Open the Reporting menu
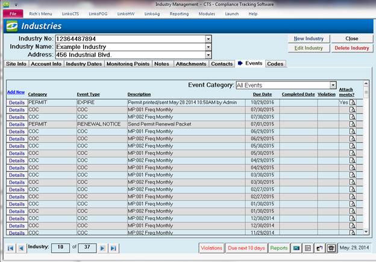The width and height of the screenshot is (376, 262). 179,13
